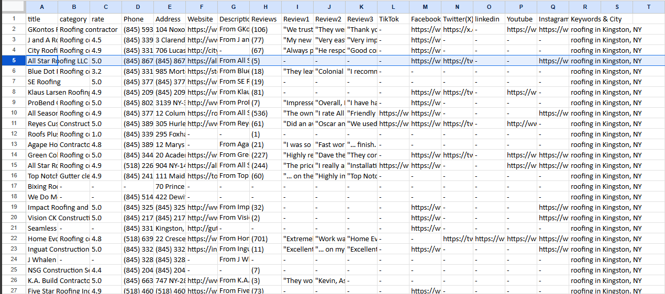This screenshot has width=665, height=294.
Task: Click the 'TikTok' header cell
Action: click(x=393, y=19)
